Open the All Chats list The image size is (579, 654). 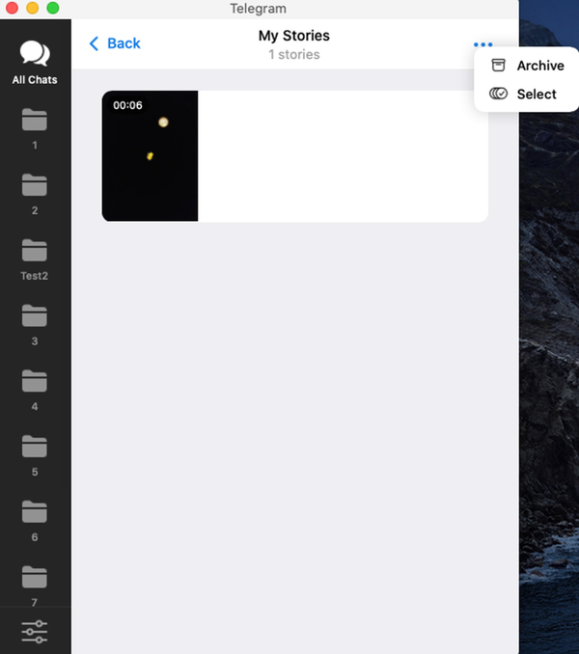click(x=35, y=63)
